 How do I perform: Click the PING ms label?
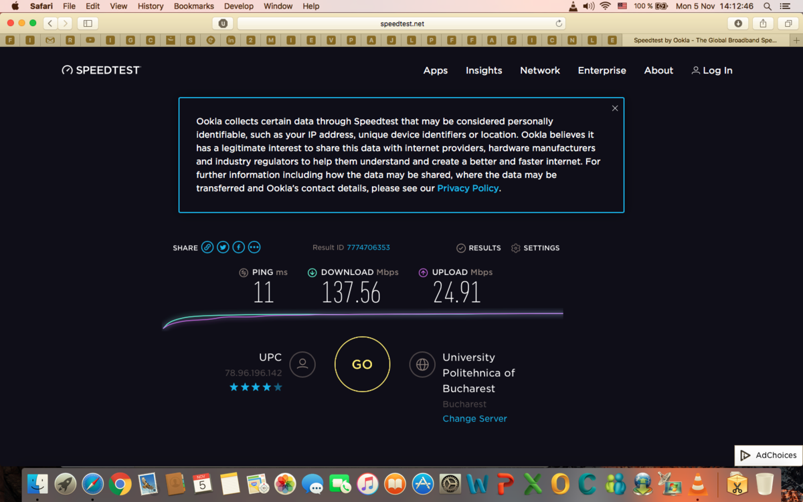click(270, 272)
